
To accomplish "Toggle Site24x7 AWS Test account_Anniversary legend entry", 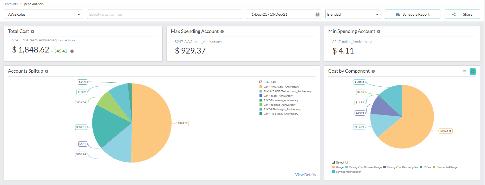I will tap(286, 91).
